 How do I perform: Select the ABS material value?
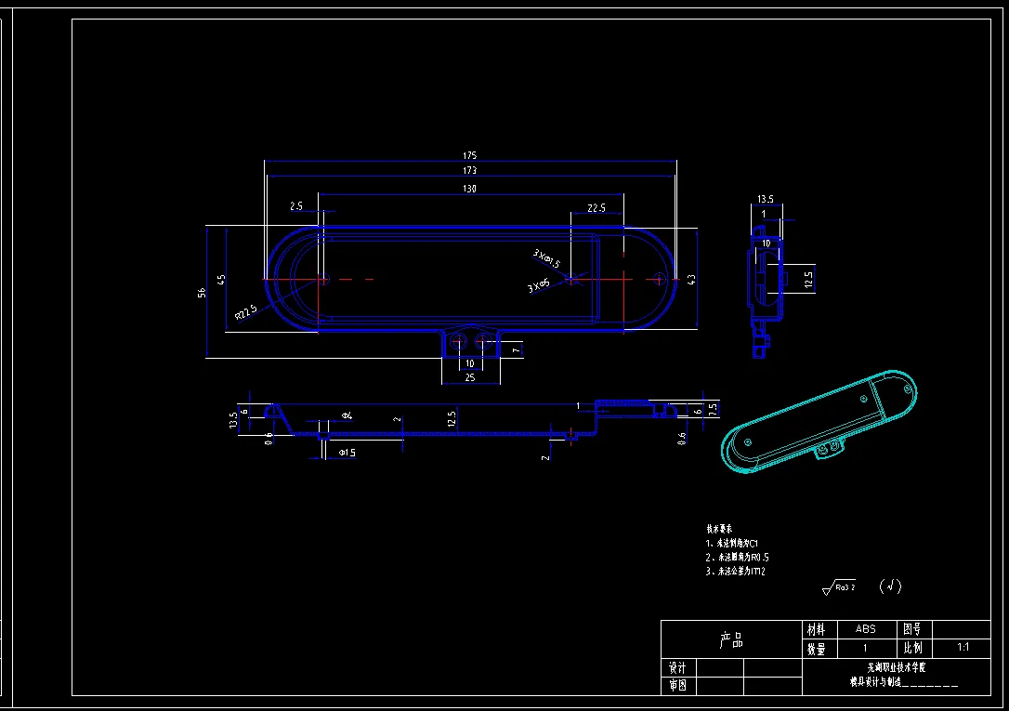866,629
